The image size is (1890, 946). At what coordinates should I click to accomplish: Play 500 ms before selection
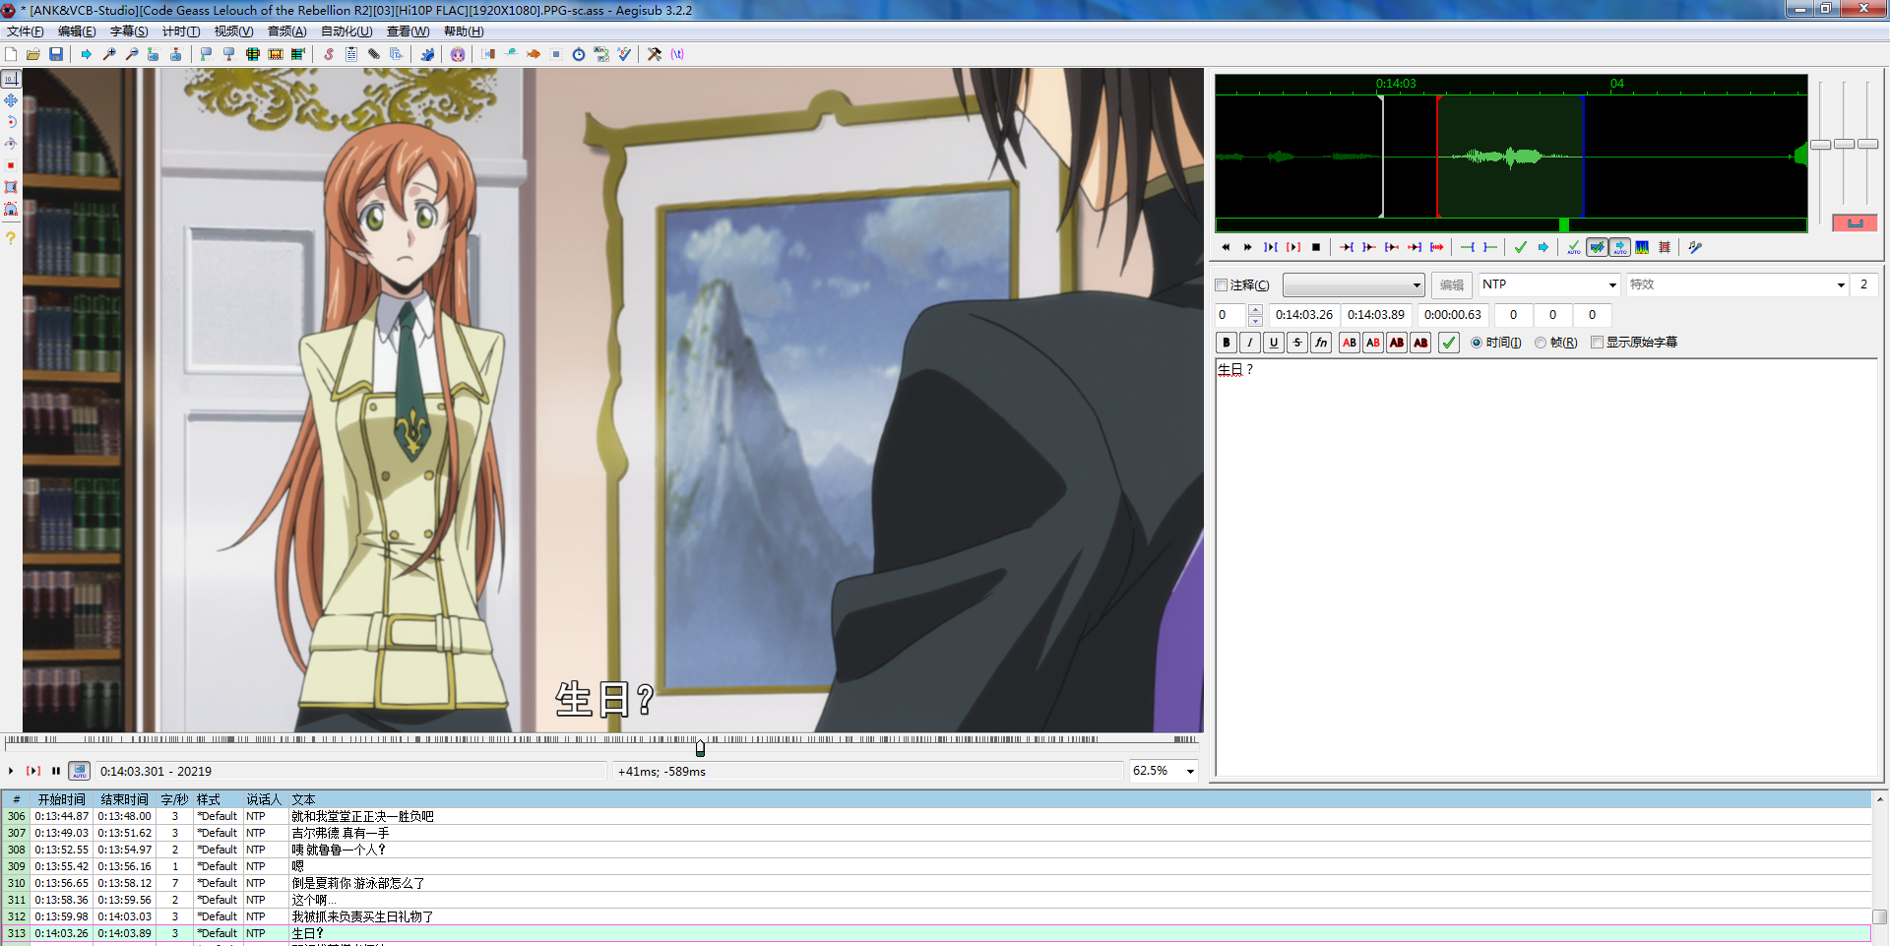1347,247
